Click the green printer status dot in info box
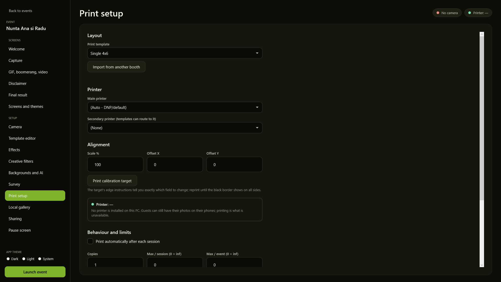 [x=93, y=204]
